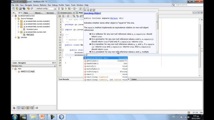Image resolution: width=214 pixels, height=120 pixels.
Task: Click the Navigator inherited members icon
Action: click(14, 108)
